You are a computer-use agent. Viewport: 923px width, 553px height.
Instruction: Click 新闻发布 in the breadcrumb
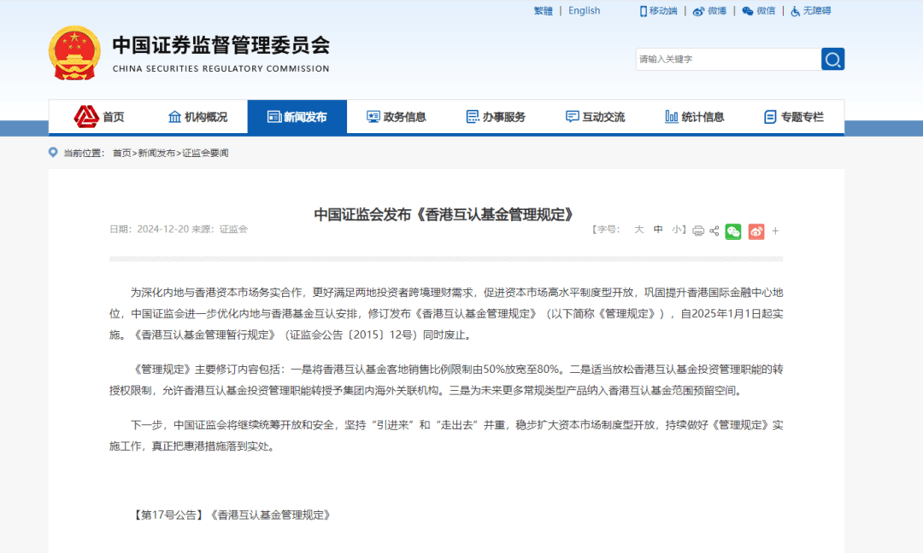[x=156, y=153]
